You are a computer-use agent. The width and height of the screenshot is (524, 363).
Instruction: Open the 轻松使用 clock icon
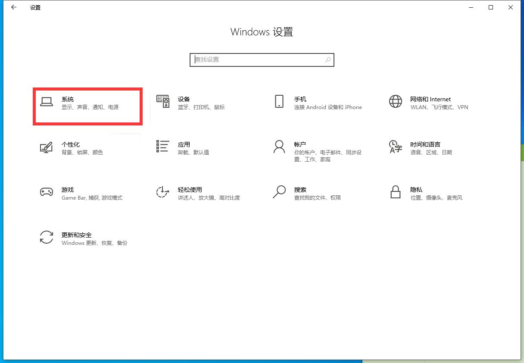click(x=162, y=192)
